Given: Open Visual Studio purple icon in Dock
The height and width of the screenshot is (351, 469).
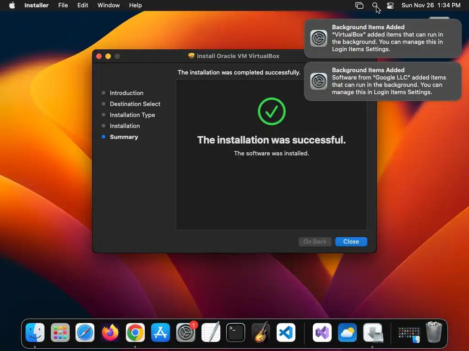Looking at the screenshot, I should tap(322, 333).
